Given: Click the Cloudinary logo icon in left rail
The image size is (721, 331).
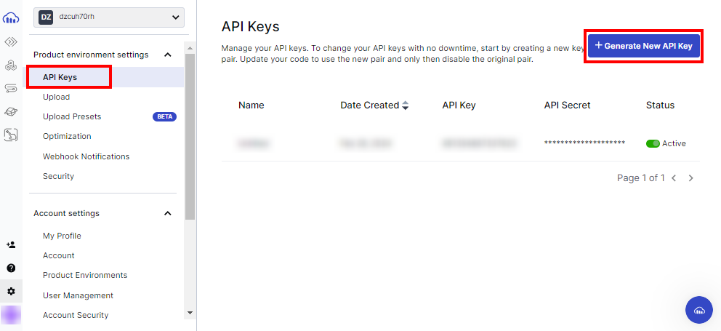Looking at the screenshot, I should click(x=11, y=17).
